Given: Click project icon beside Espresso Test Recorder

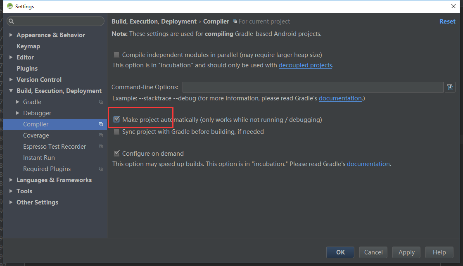Looking at the screenshot, I should click(x=101, y=147).
